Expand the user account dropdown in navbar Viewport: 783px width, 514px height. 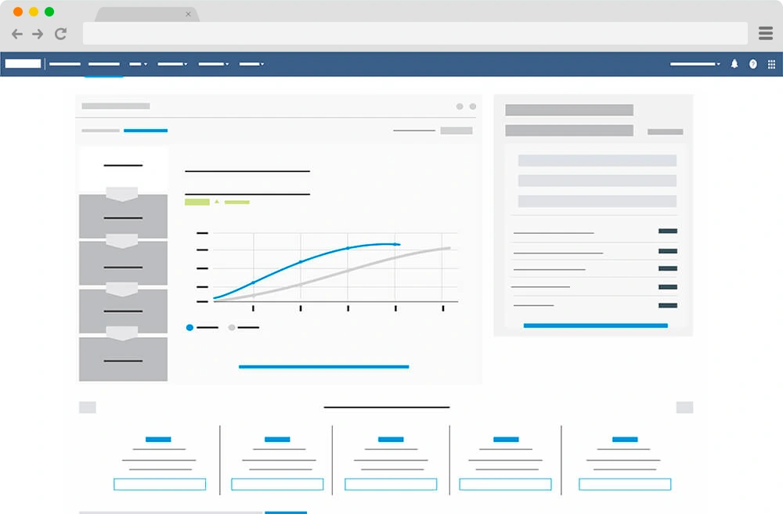695,64
